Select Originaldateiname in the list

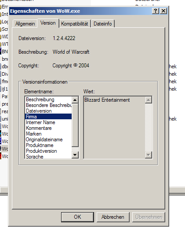point(48,140)
